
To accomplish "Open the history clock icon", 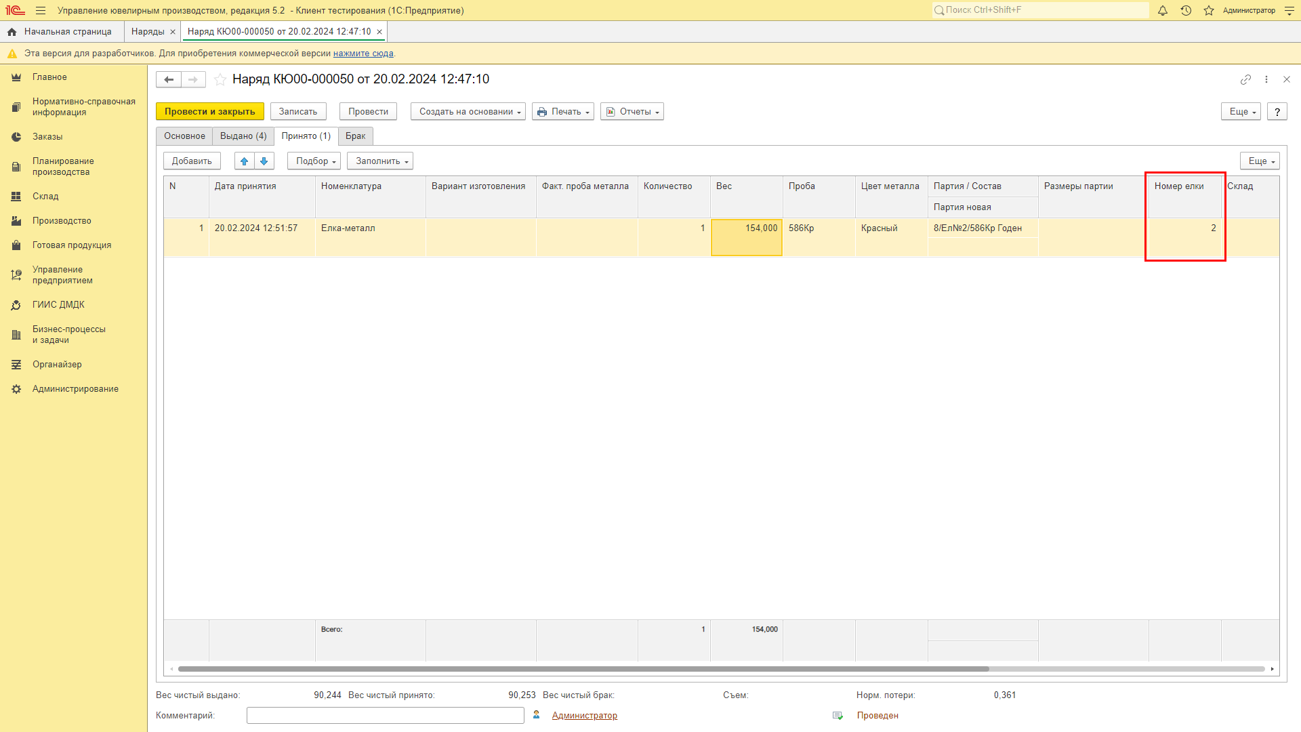I will (x=1186, y=11).
